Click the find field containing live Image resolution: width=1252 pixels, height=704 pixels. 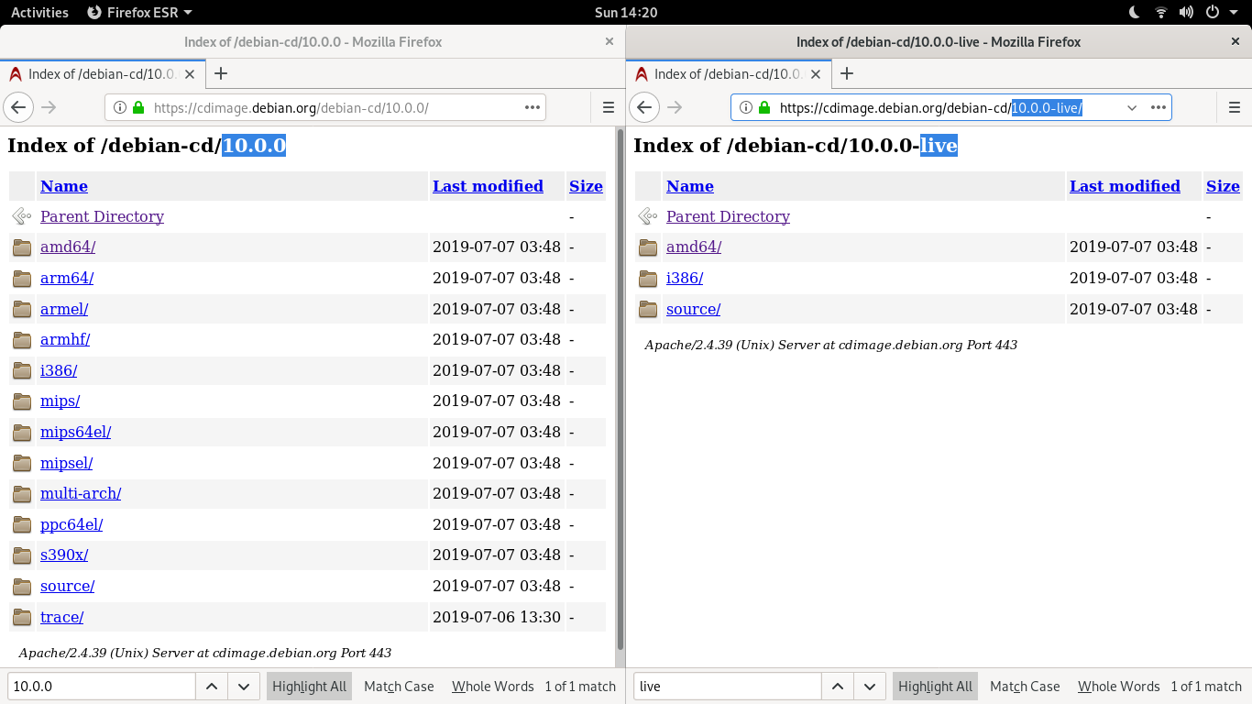coord(727,687)
